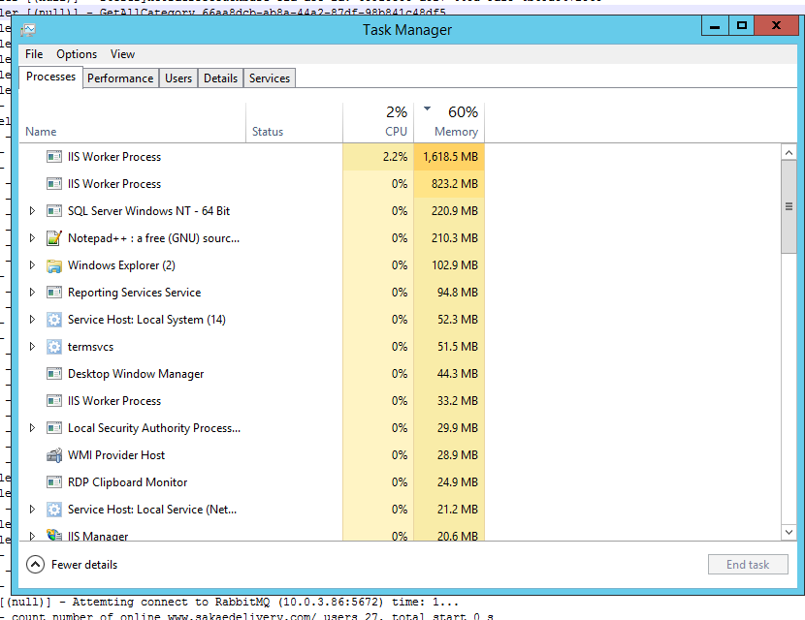Open the Options menu
This screenshot has width=805, height=620.
(x=77, y=54)
